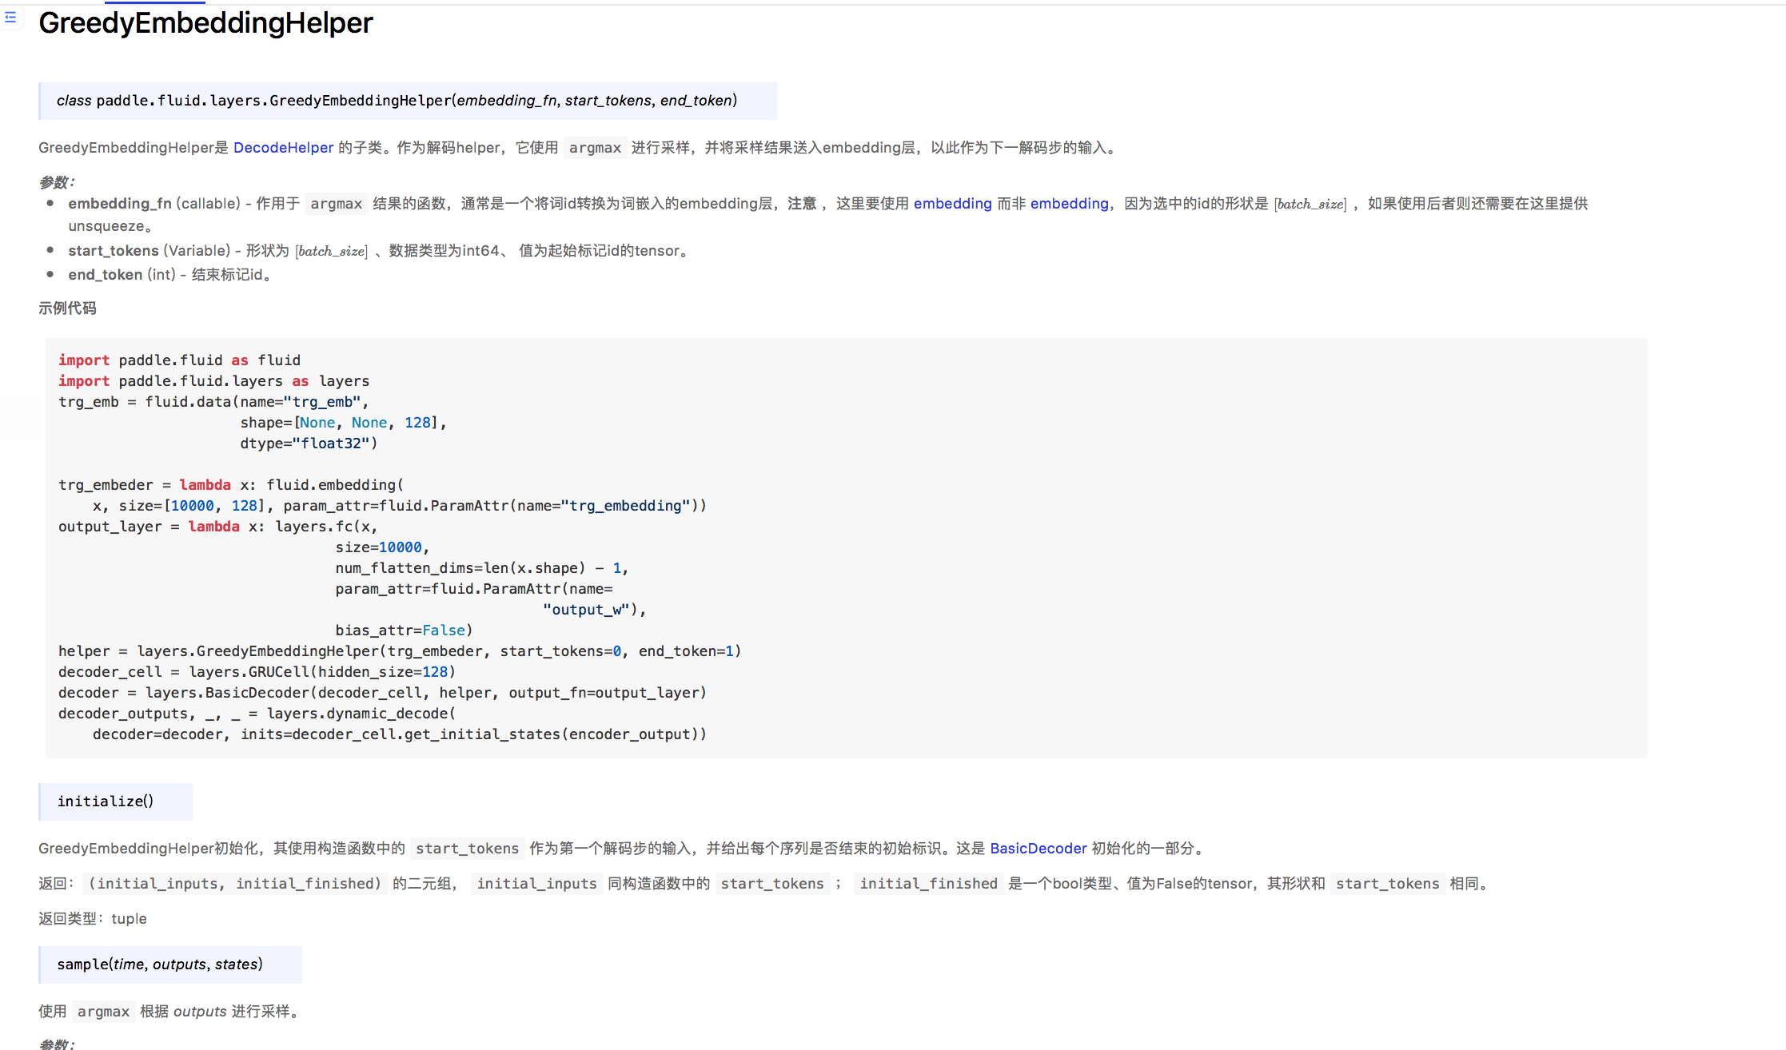Click the first 参数 heading
Screen dimensions: 1786x1050
(x=56, y=182)
